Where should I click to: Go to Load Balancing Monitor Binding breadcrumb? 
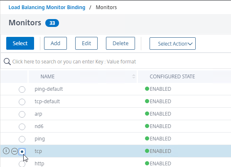(x=47, y=7)
